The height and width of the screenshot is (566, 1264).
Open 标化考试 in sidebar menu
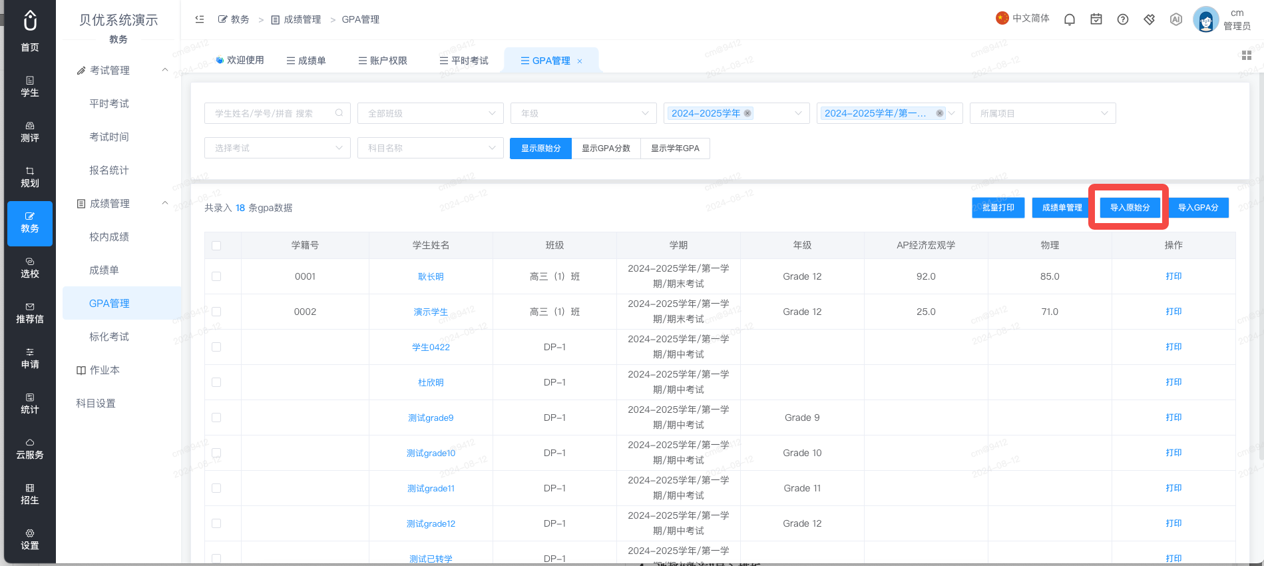(109, 337)
